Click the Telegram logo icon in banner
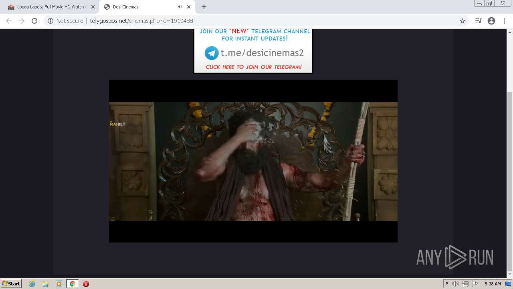This screenshot has width=513, height=289. click(212, 53)
